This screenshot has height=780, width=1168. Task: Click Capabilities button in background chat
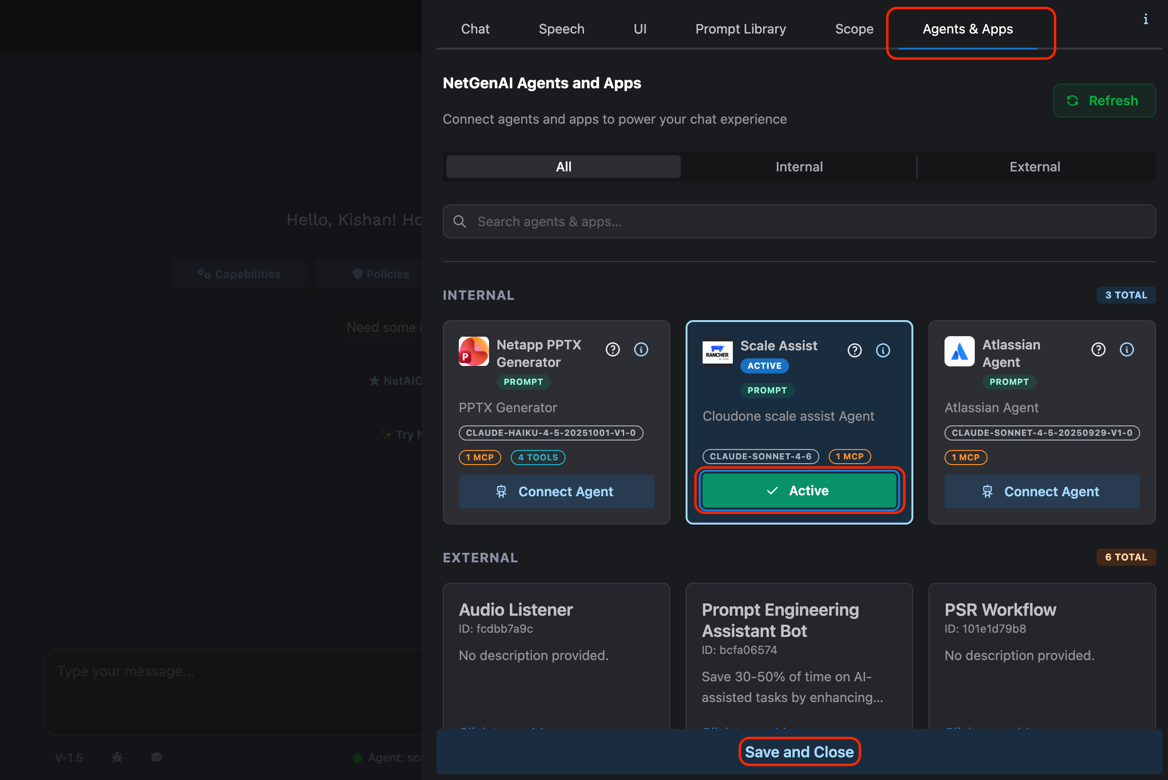[239, 273]
